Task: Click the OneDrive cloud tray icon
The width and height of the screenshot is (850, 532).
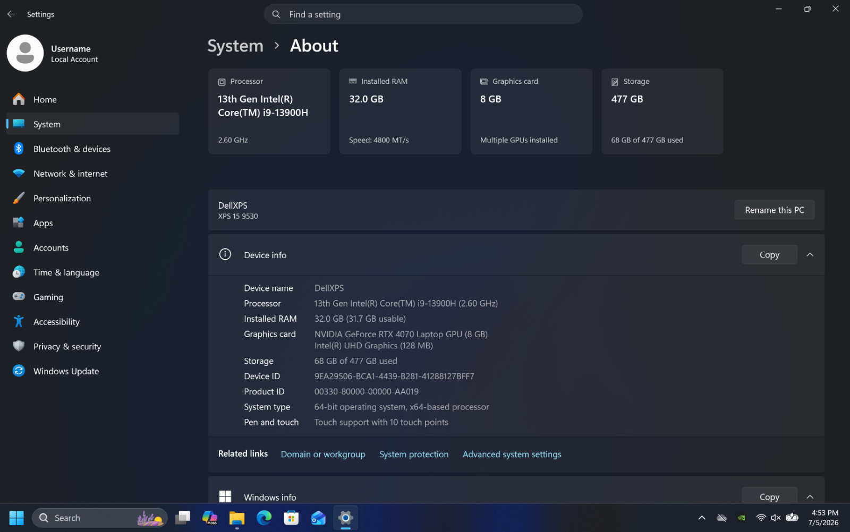Action: point(721,518)
